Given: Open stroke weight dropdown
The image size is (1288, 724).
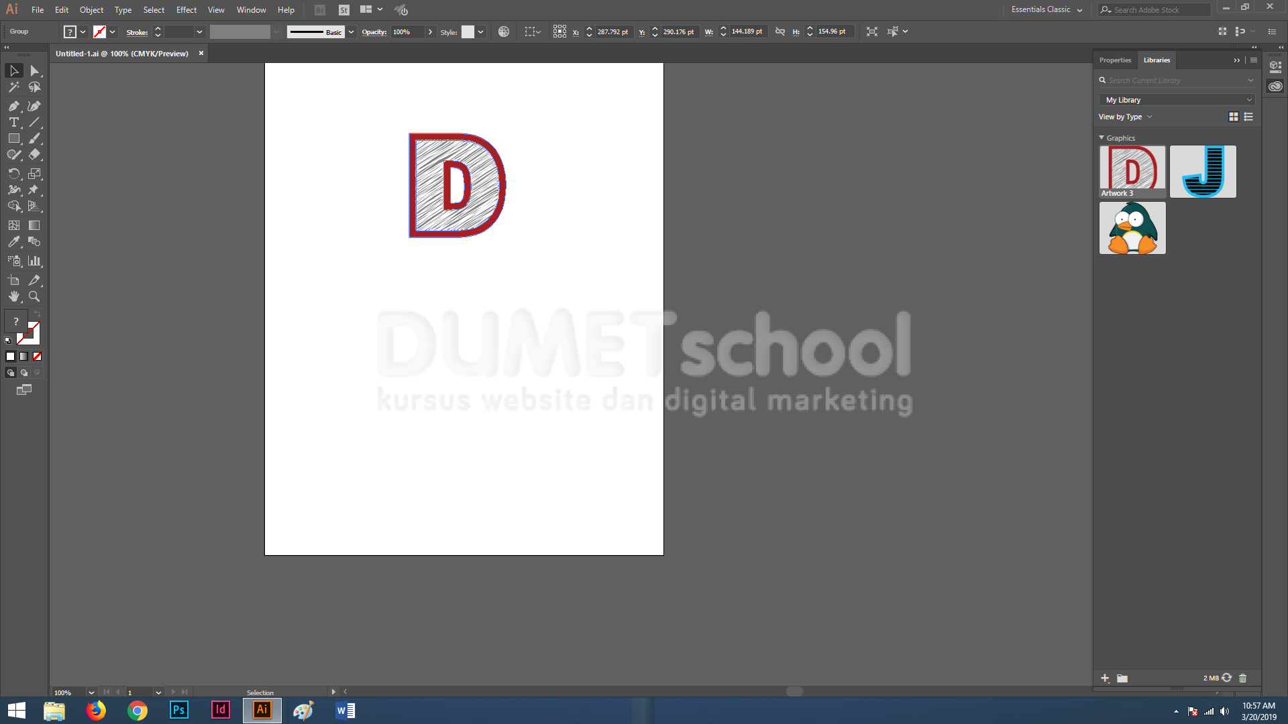Looking at the screenshot, I should pos(199,32).
